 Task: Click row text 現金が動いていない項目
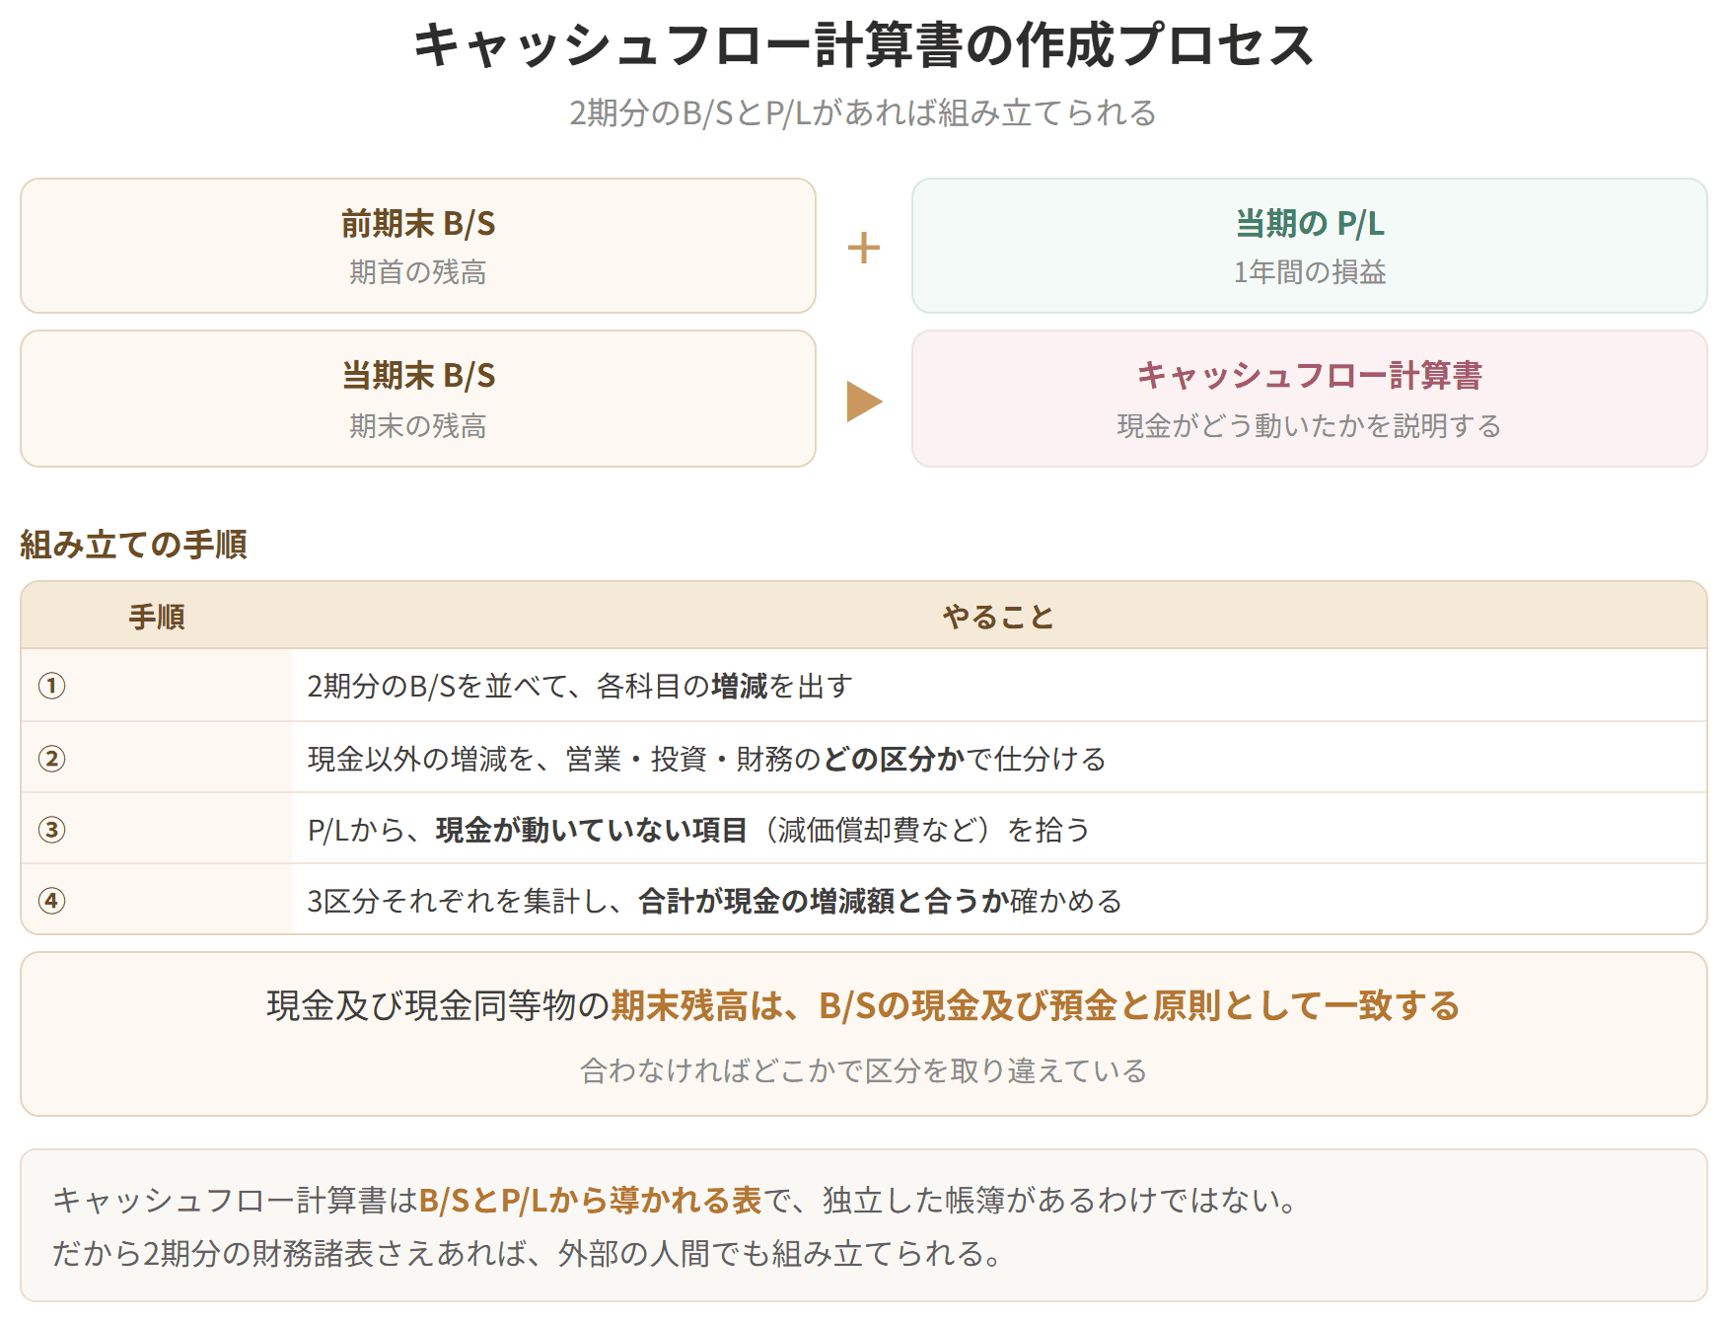[x=592, y=830]
